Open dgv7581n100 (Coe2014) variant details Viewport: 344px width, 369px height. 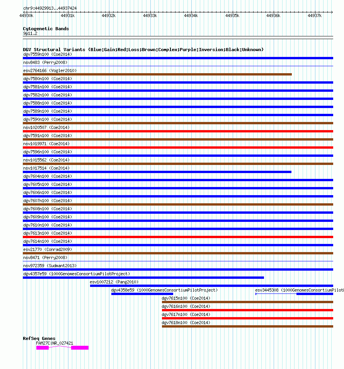48,87
